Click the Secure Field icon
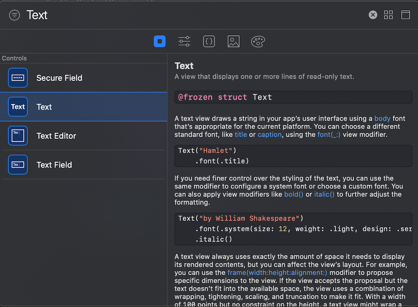Viewport: 418px width, 307px height. click(x=18, y=78)
